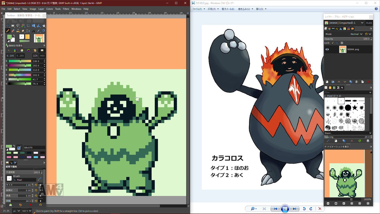Viewport: 380px width, 214px height.
Task: Open the GIMP File menu
Action: click(4, 9)
